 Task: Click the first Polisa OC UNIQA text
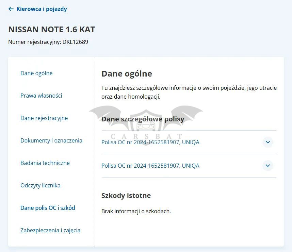pyautogui.click(x=150, y=142)
